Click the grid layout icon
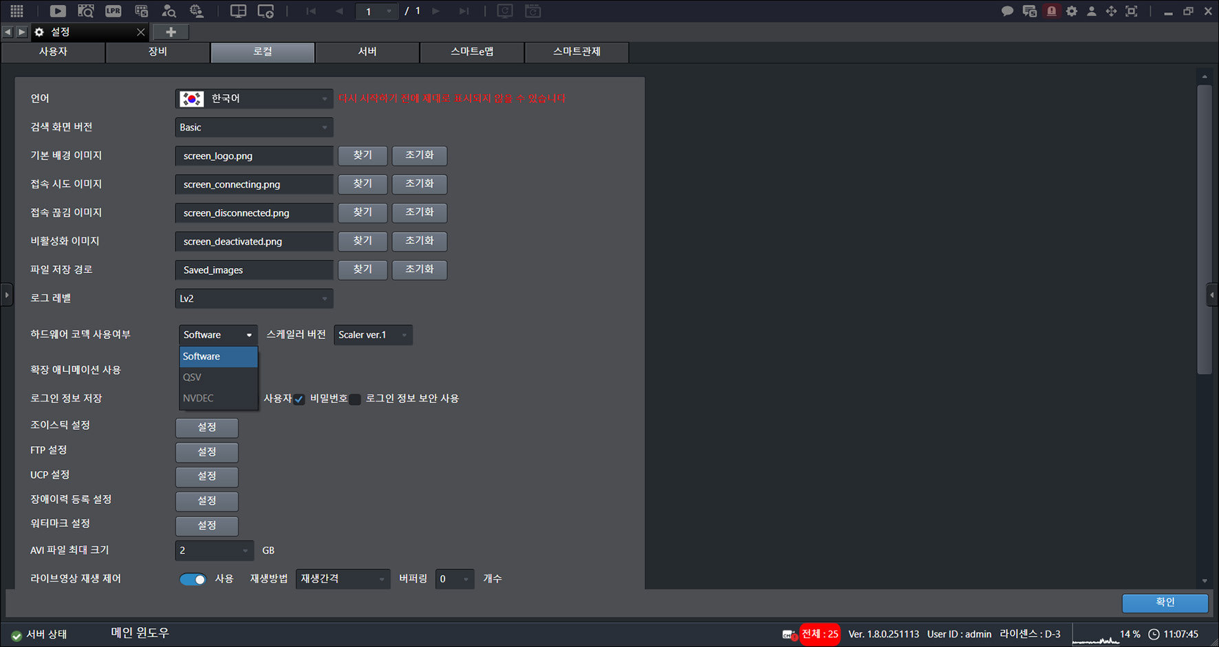Screen dimensions: 1219x647 tap(17, 11)
